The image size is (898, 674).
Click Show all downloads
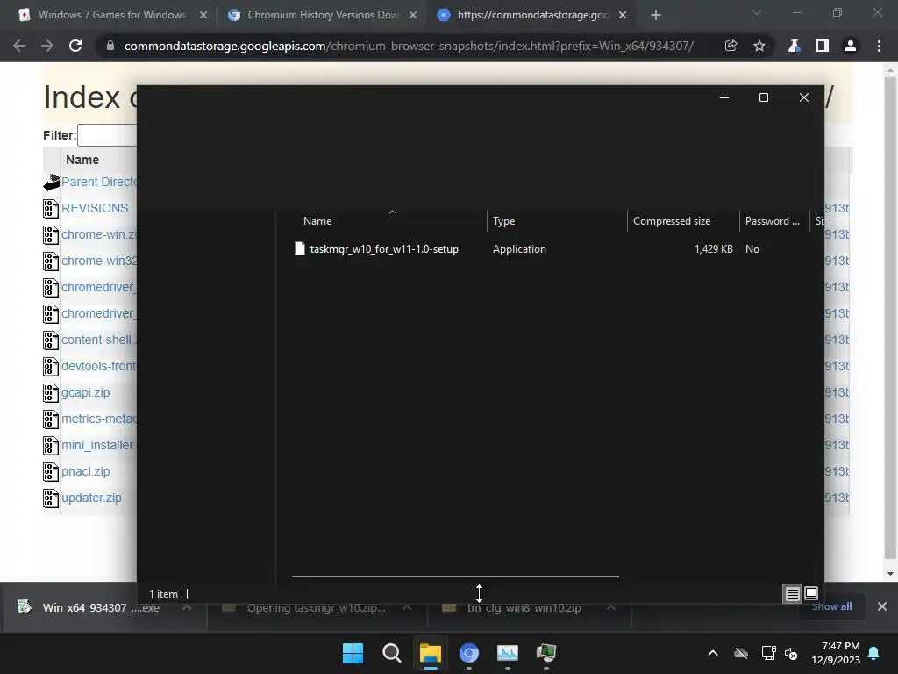(831, 606)
